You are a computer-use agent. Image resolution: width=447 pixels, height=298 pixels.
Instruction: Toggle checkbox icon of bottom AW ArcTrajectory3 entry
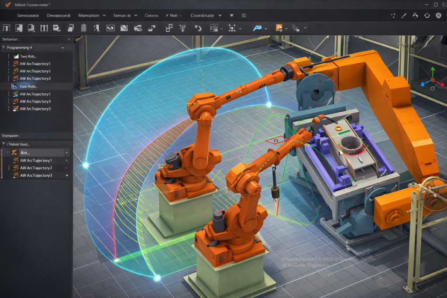click(x=16, y=175)
